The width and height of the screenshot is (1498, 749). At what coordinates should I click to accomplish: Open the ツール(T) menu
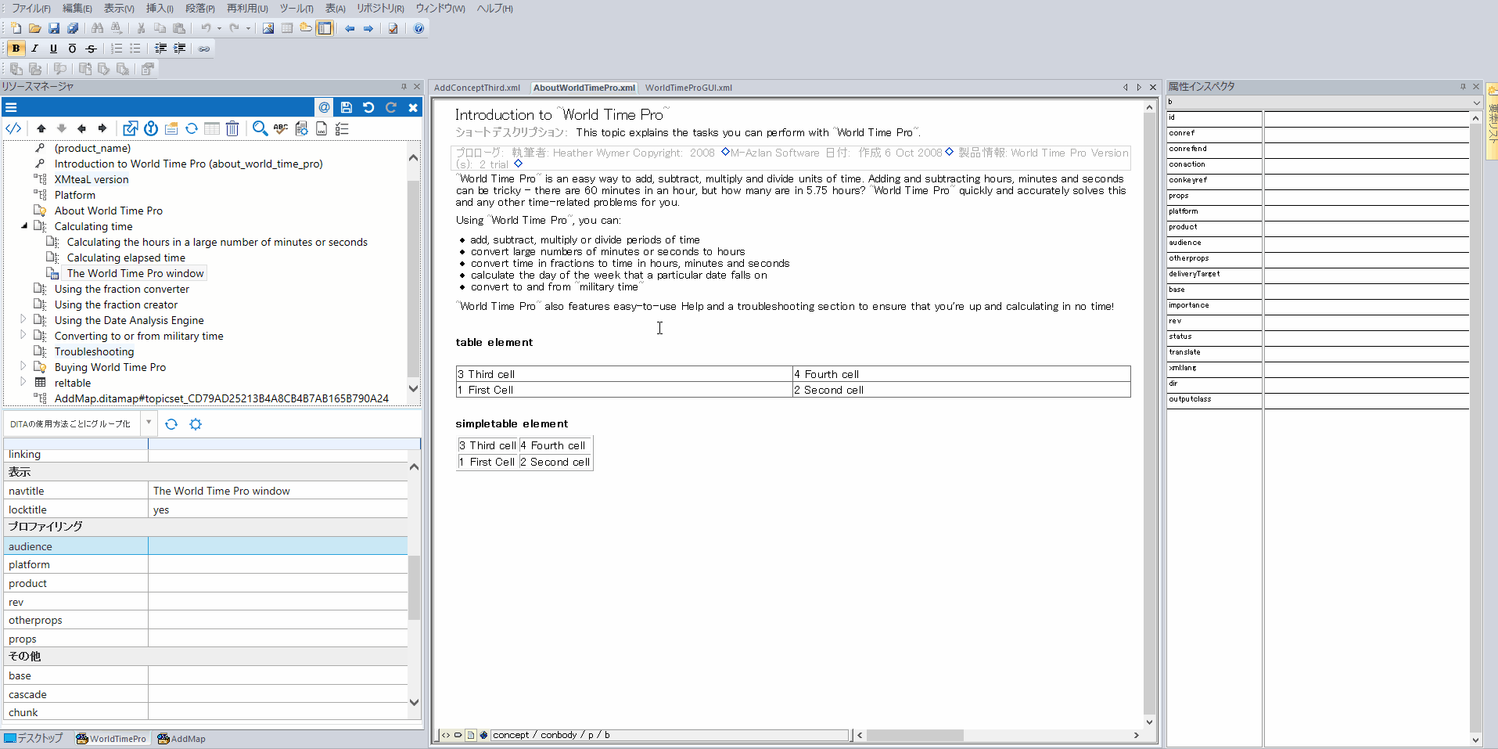tap(296, 9)
